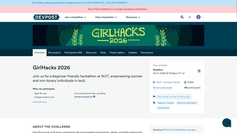Add the deadline to calendar icon
The height and width of the screenshot is (133, 237).
(199, 71)
